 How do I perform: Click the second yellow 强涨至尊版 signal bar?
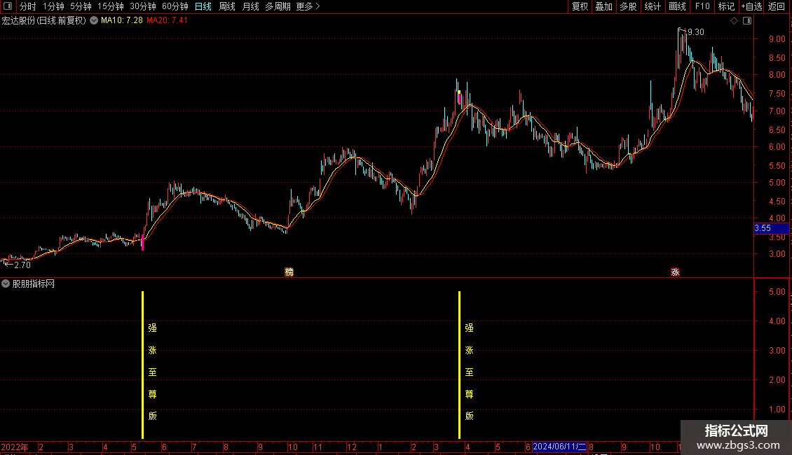(x=459, y=365)
